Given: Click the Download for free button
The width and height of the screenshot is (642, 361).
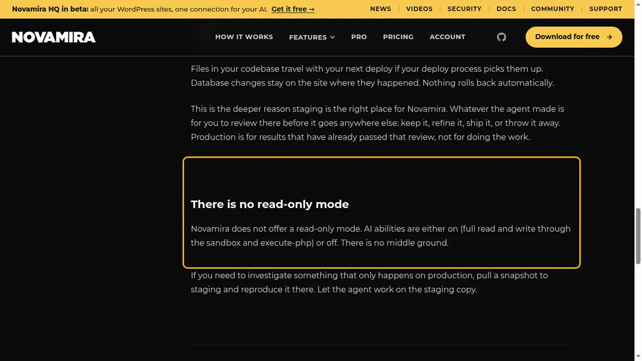Looking at the screenshot, I should pos(574,37).
